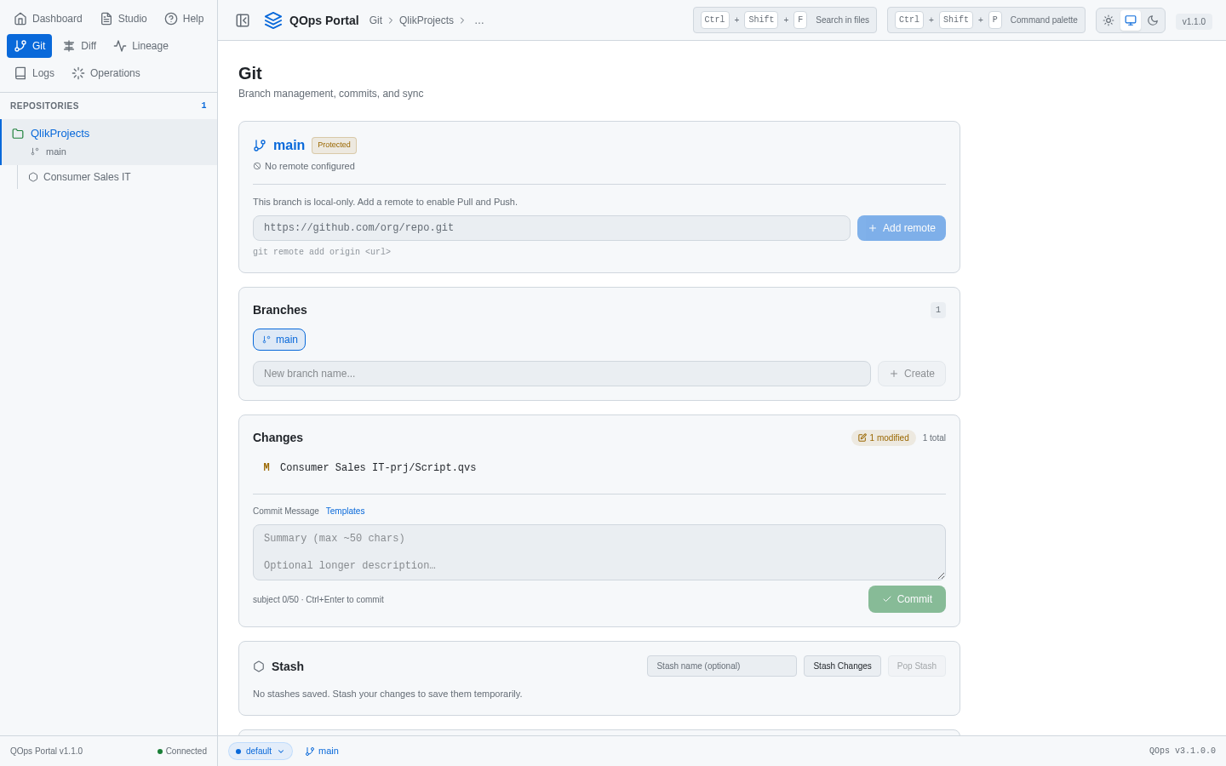Switch to light theme sun icon

pyautogui.click(x=1109, y=20)
